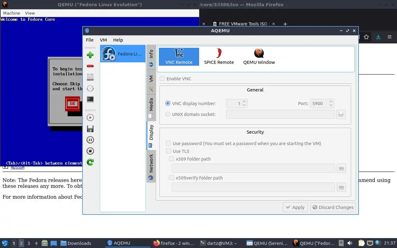397x248 pixels.
Task: Increase Port value with up arrow
Action: click(x=331, y=101)
